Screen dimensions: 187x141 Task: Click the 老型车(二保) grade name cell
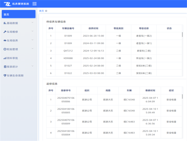pos(144,51)
